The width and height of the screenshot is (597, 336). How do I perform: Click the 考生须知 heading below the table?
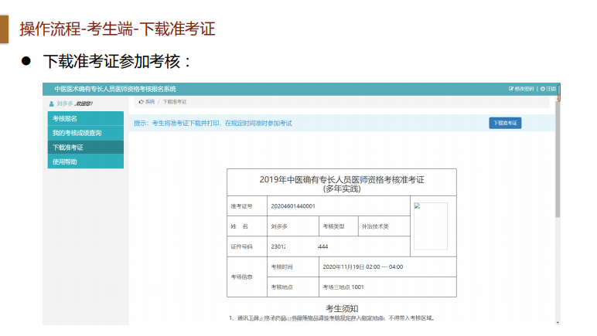coord(341,308)
